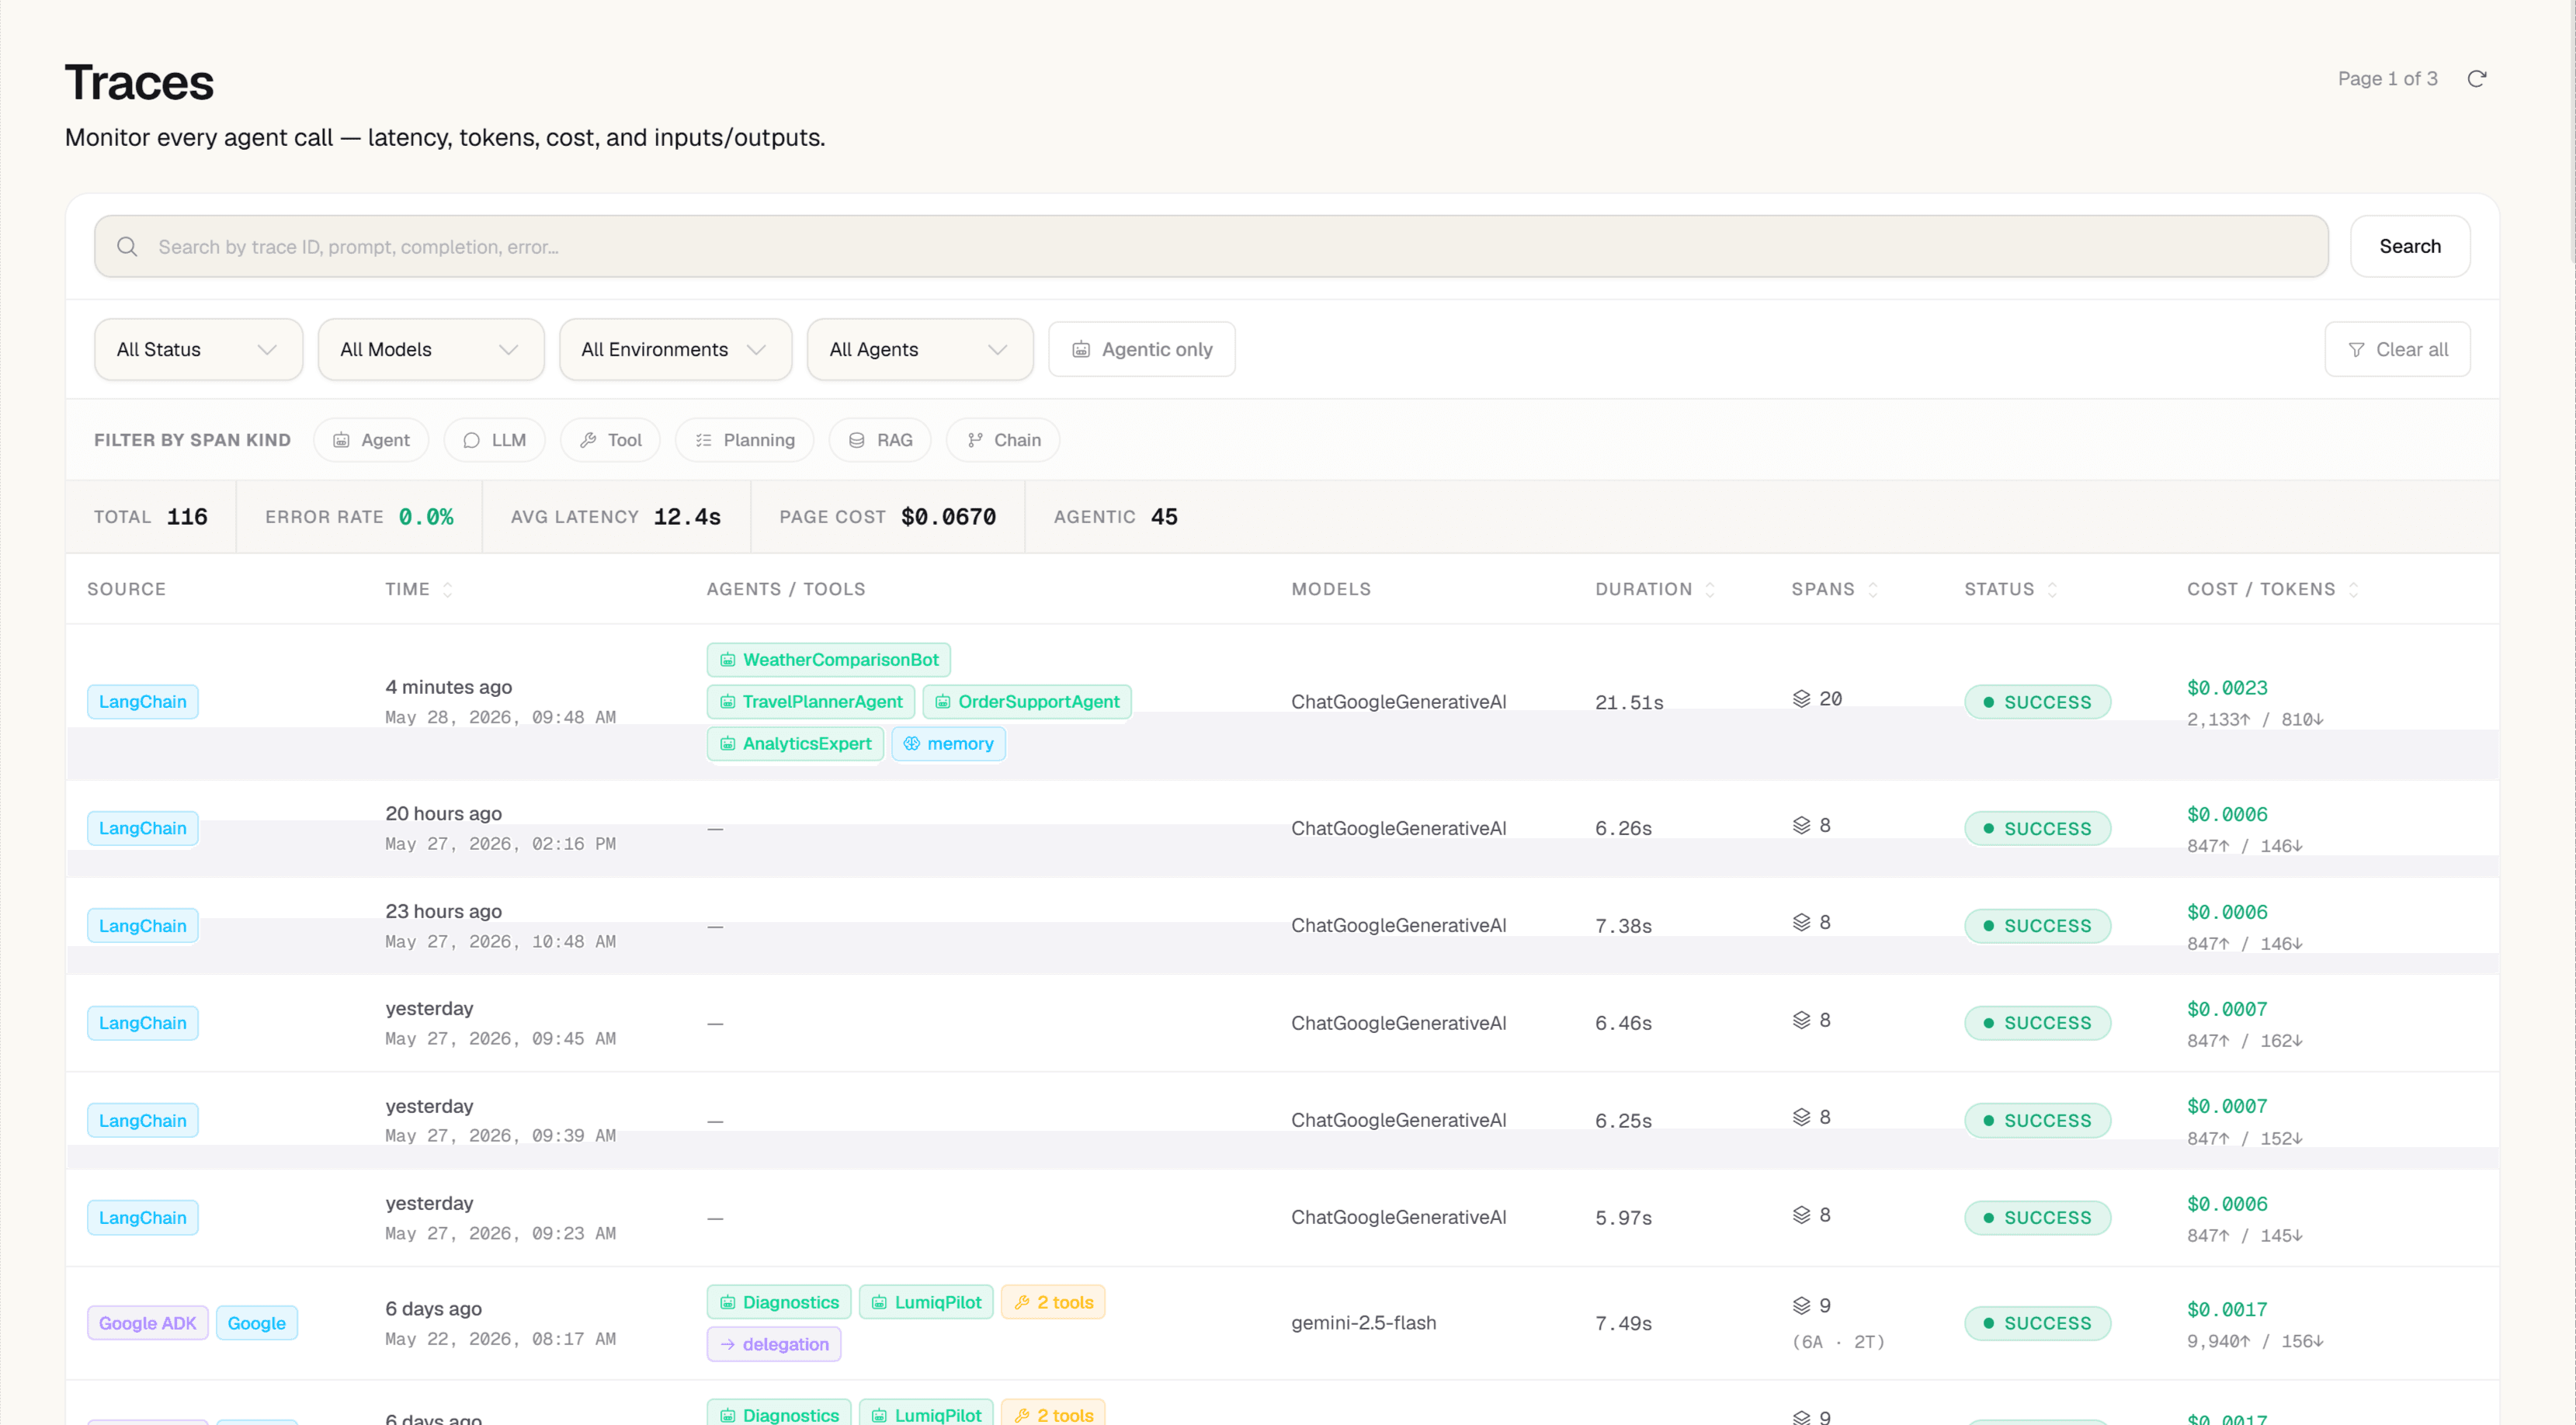Image resolution: width=2576 pixels, height=1425 pixels.
Task: Click the magnifier icon in the search bar
Action: click(x=127, y=246)
